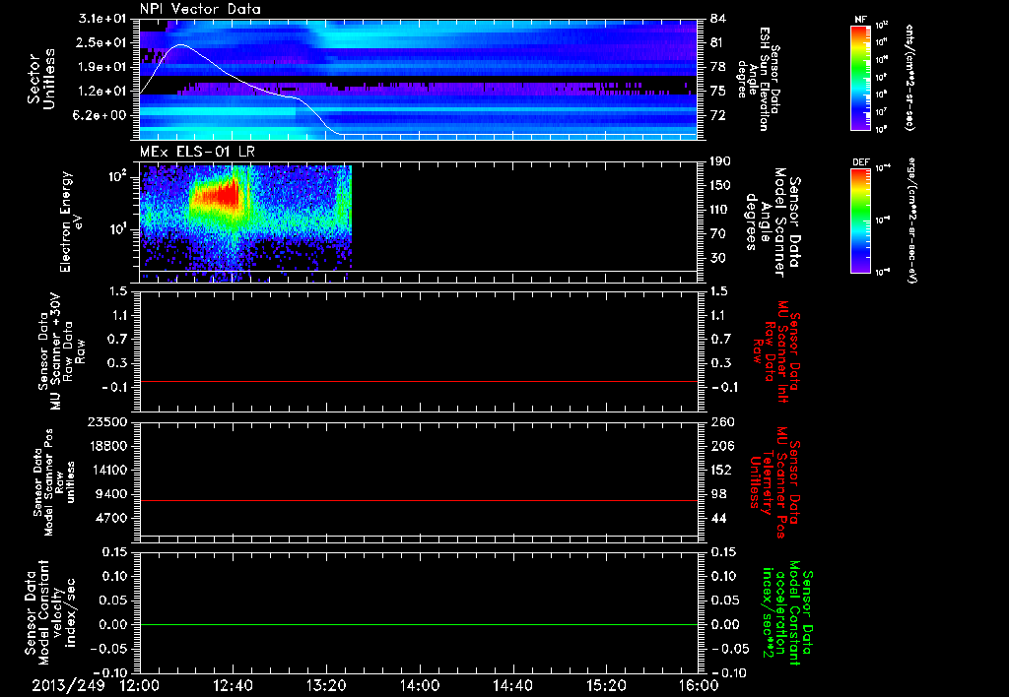Click the DEF color bar legend

point(860,220)
